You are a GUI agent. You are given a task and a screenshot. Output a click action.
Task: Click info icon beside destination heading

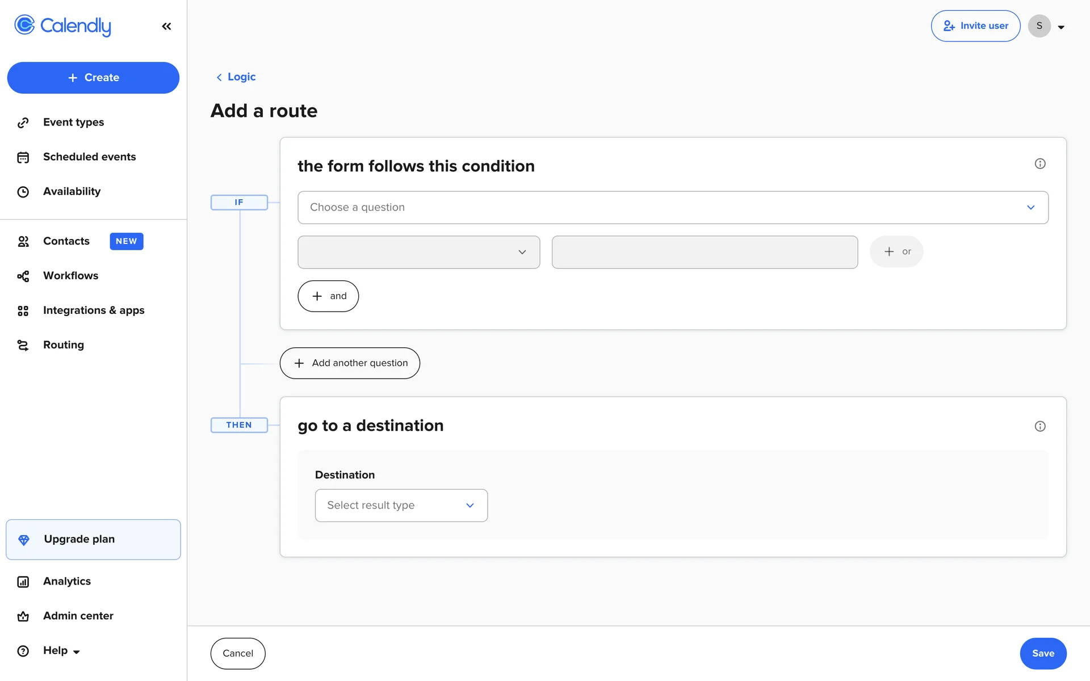point(1039,426)
